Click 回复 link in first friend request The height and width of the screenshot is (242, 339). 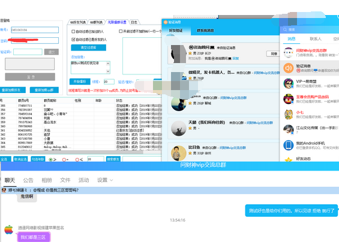(235, 58)
